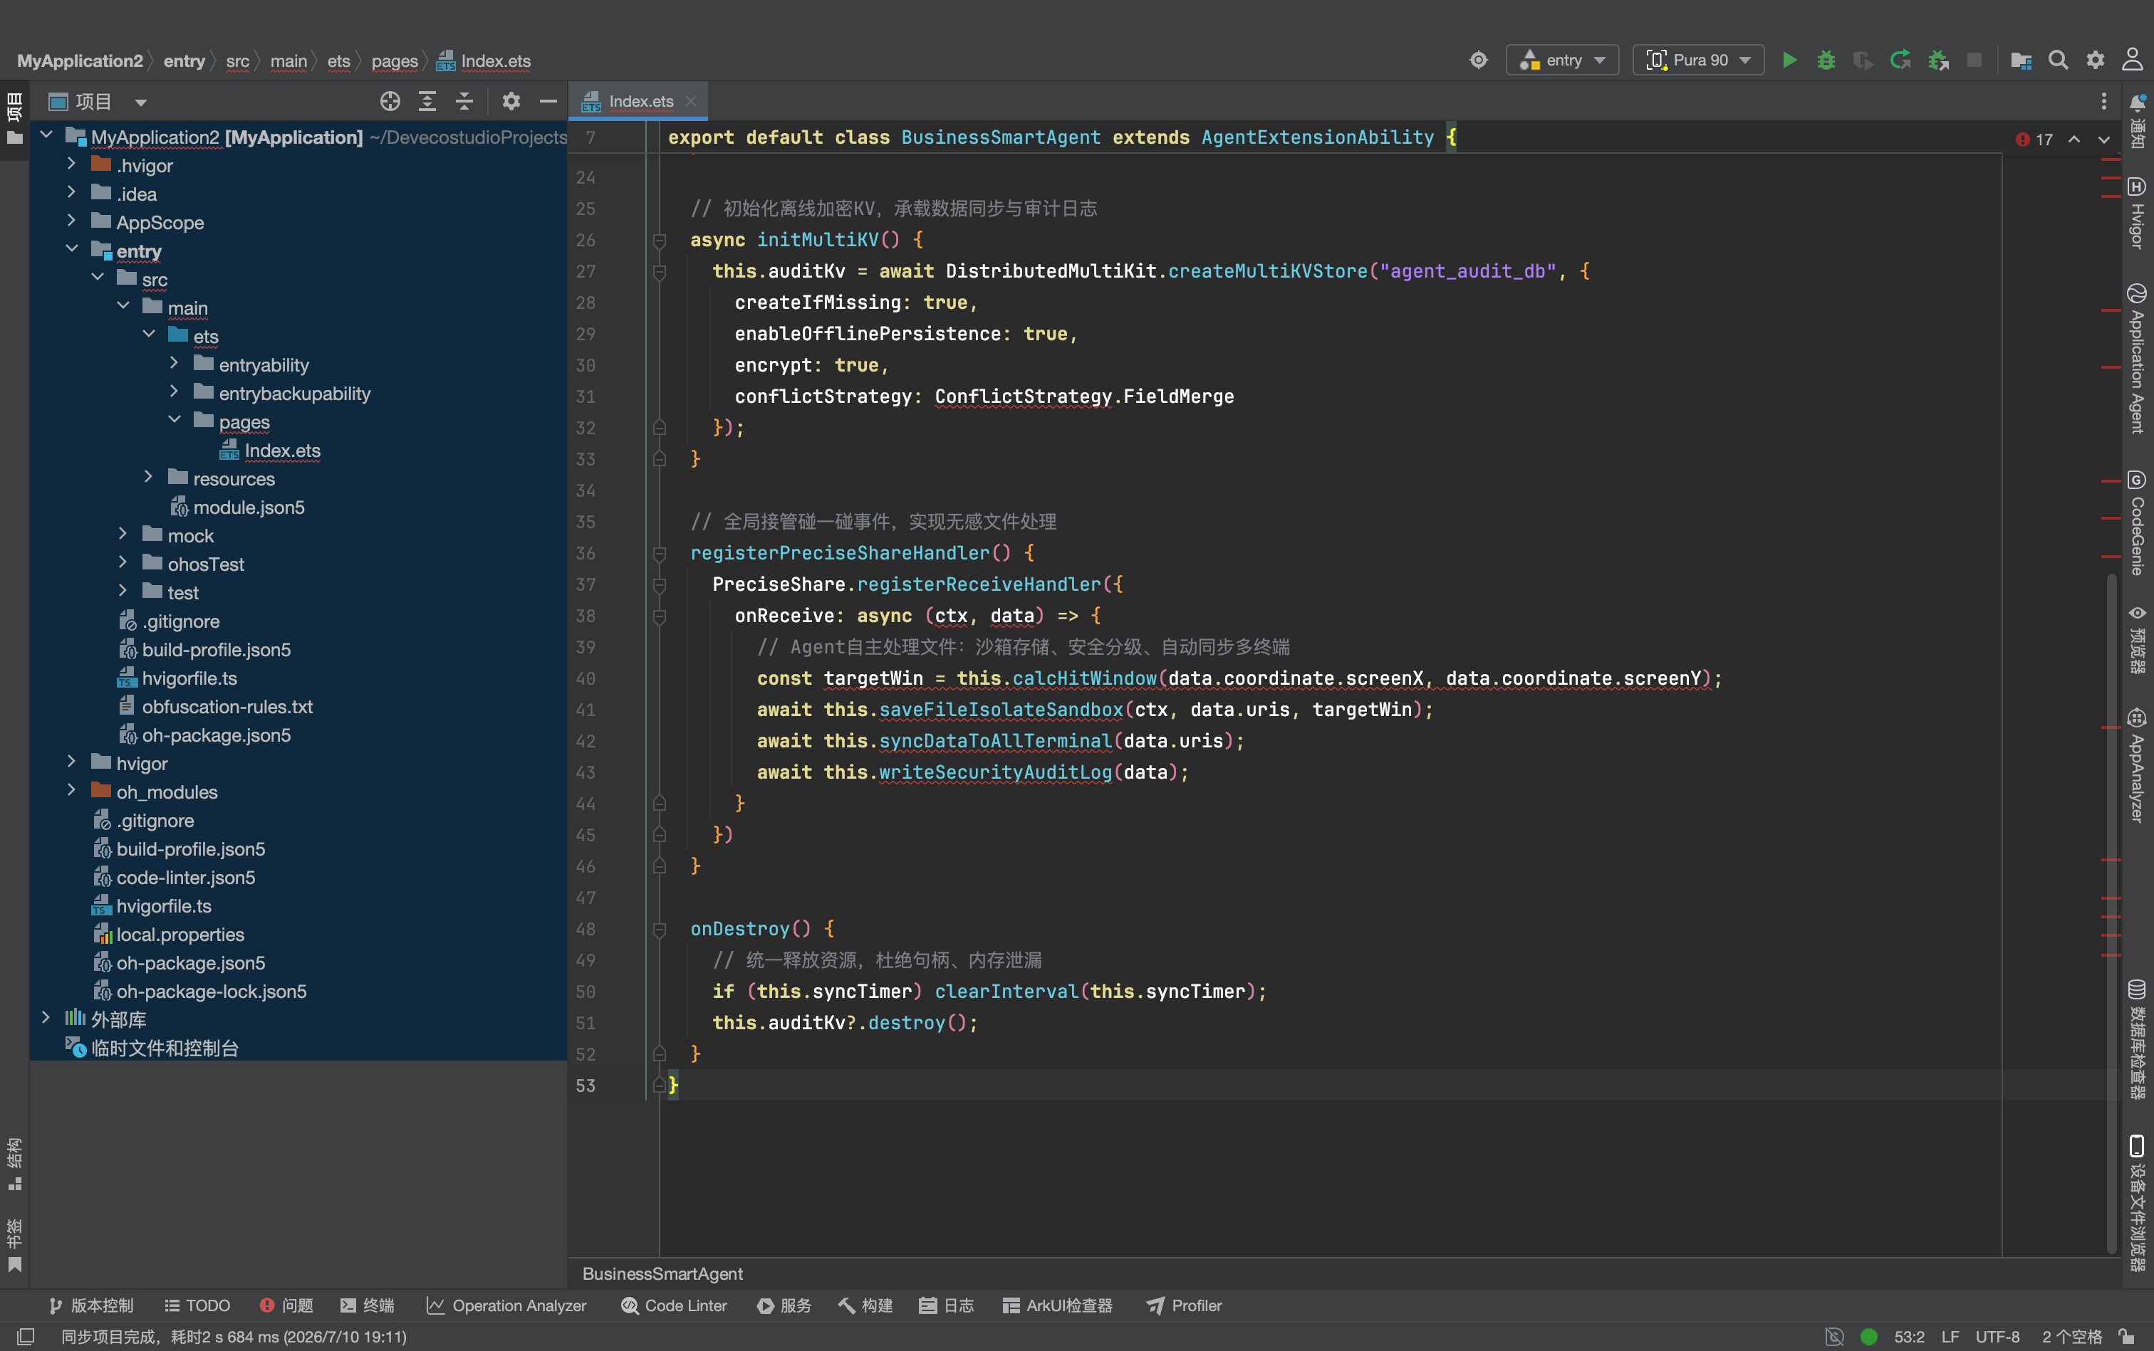Toggle folding for onDestroy method gutter

(659, 930)
